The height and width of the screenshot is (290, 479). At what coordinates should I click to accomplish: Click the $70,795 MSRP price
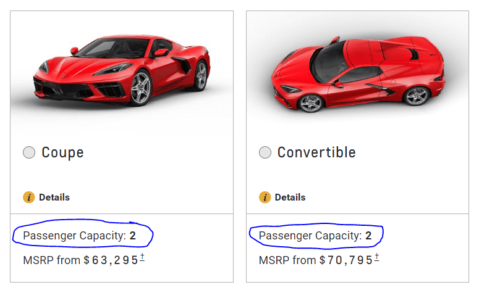pyautogui.click(x=346, y=260)
